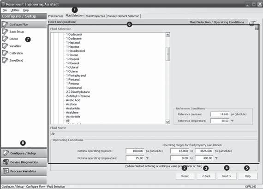Click the Help button at bottom right
263x189 pixels.
click(x=248, y=176)
